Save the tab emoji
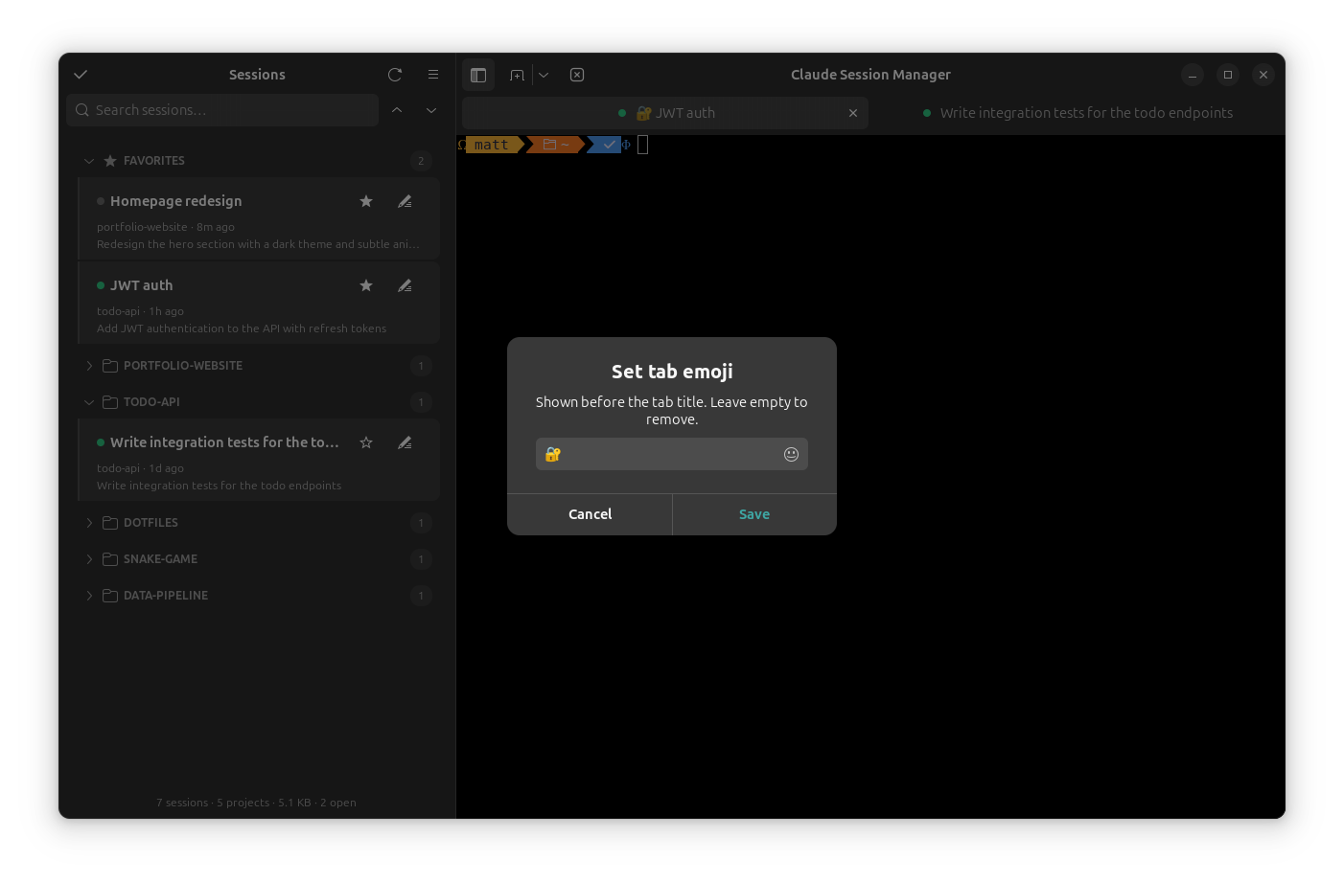The height and width of the screenshot is (883, 1344). (x=754, y=514)
